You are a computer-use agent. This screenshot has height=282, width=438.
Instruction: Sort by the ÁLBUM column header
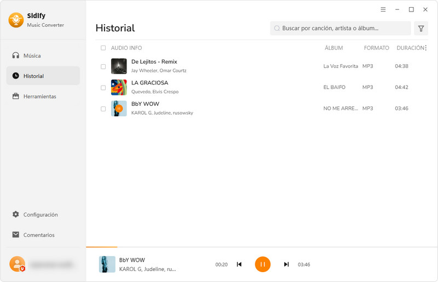pos(333,48)
